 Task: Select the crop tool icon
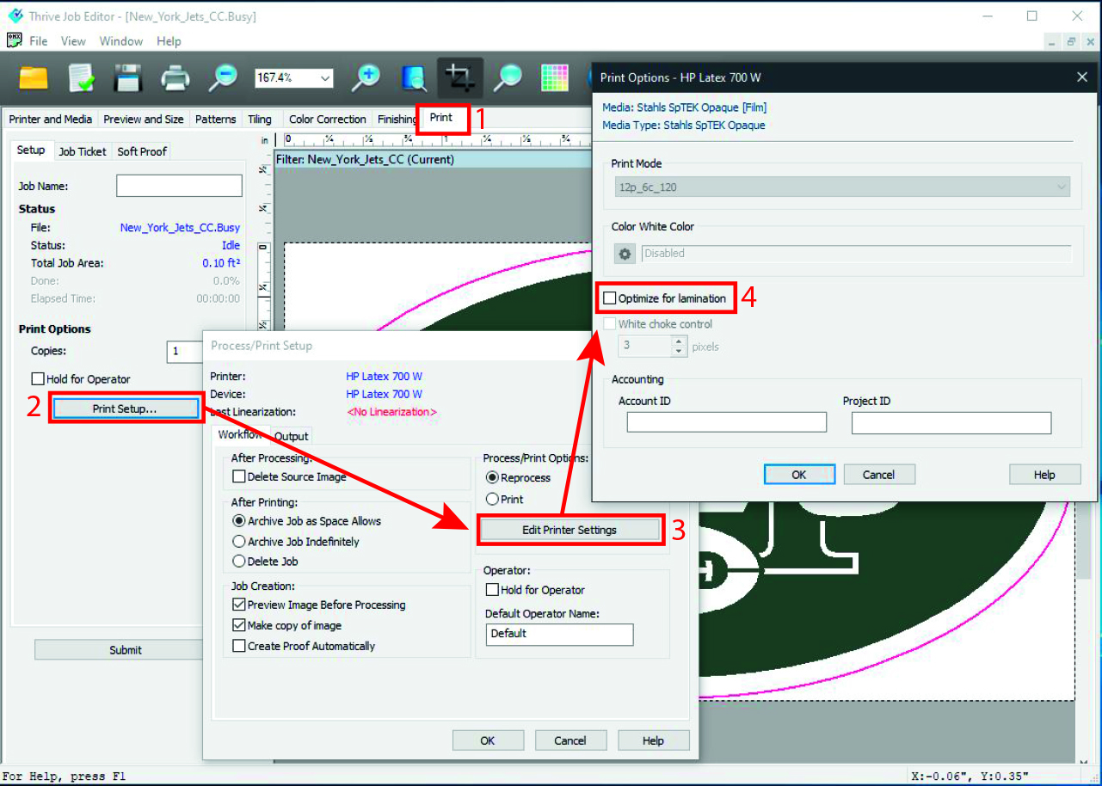(x=460, y=78)
